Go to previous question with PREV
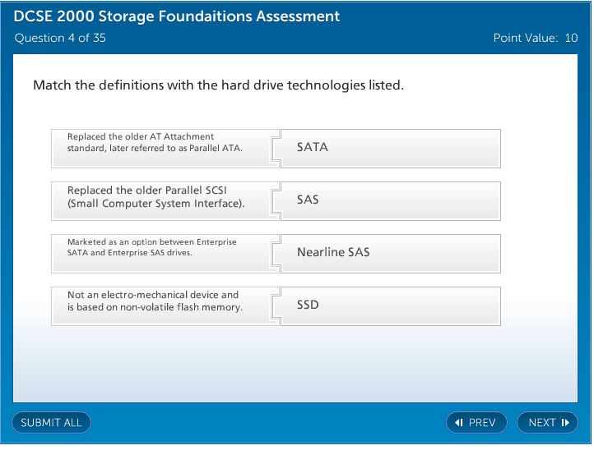This screenshot has width=594, height=450. click(x=476, y=422)
